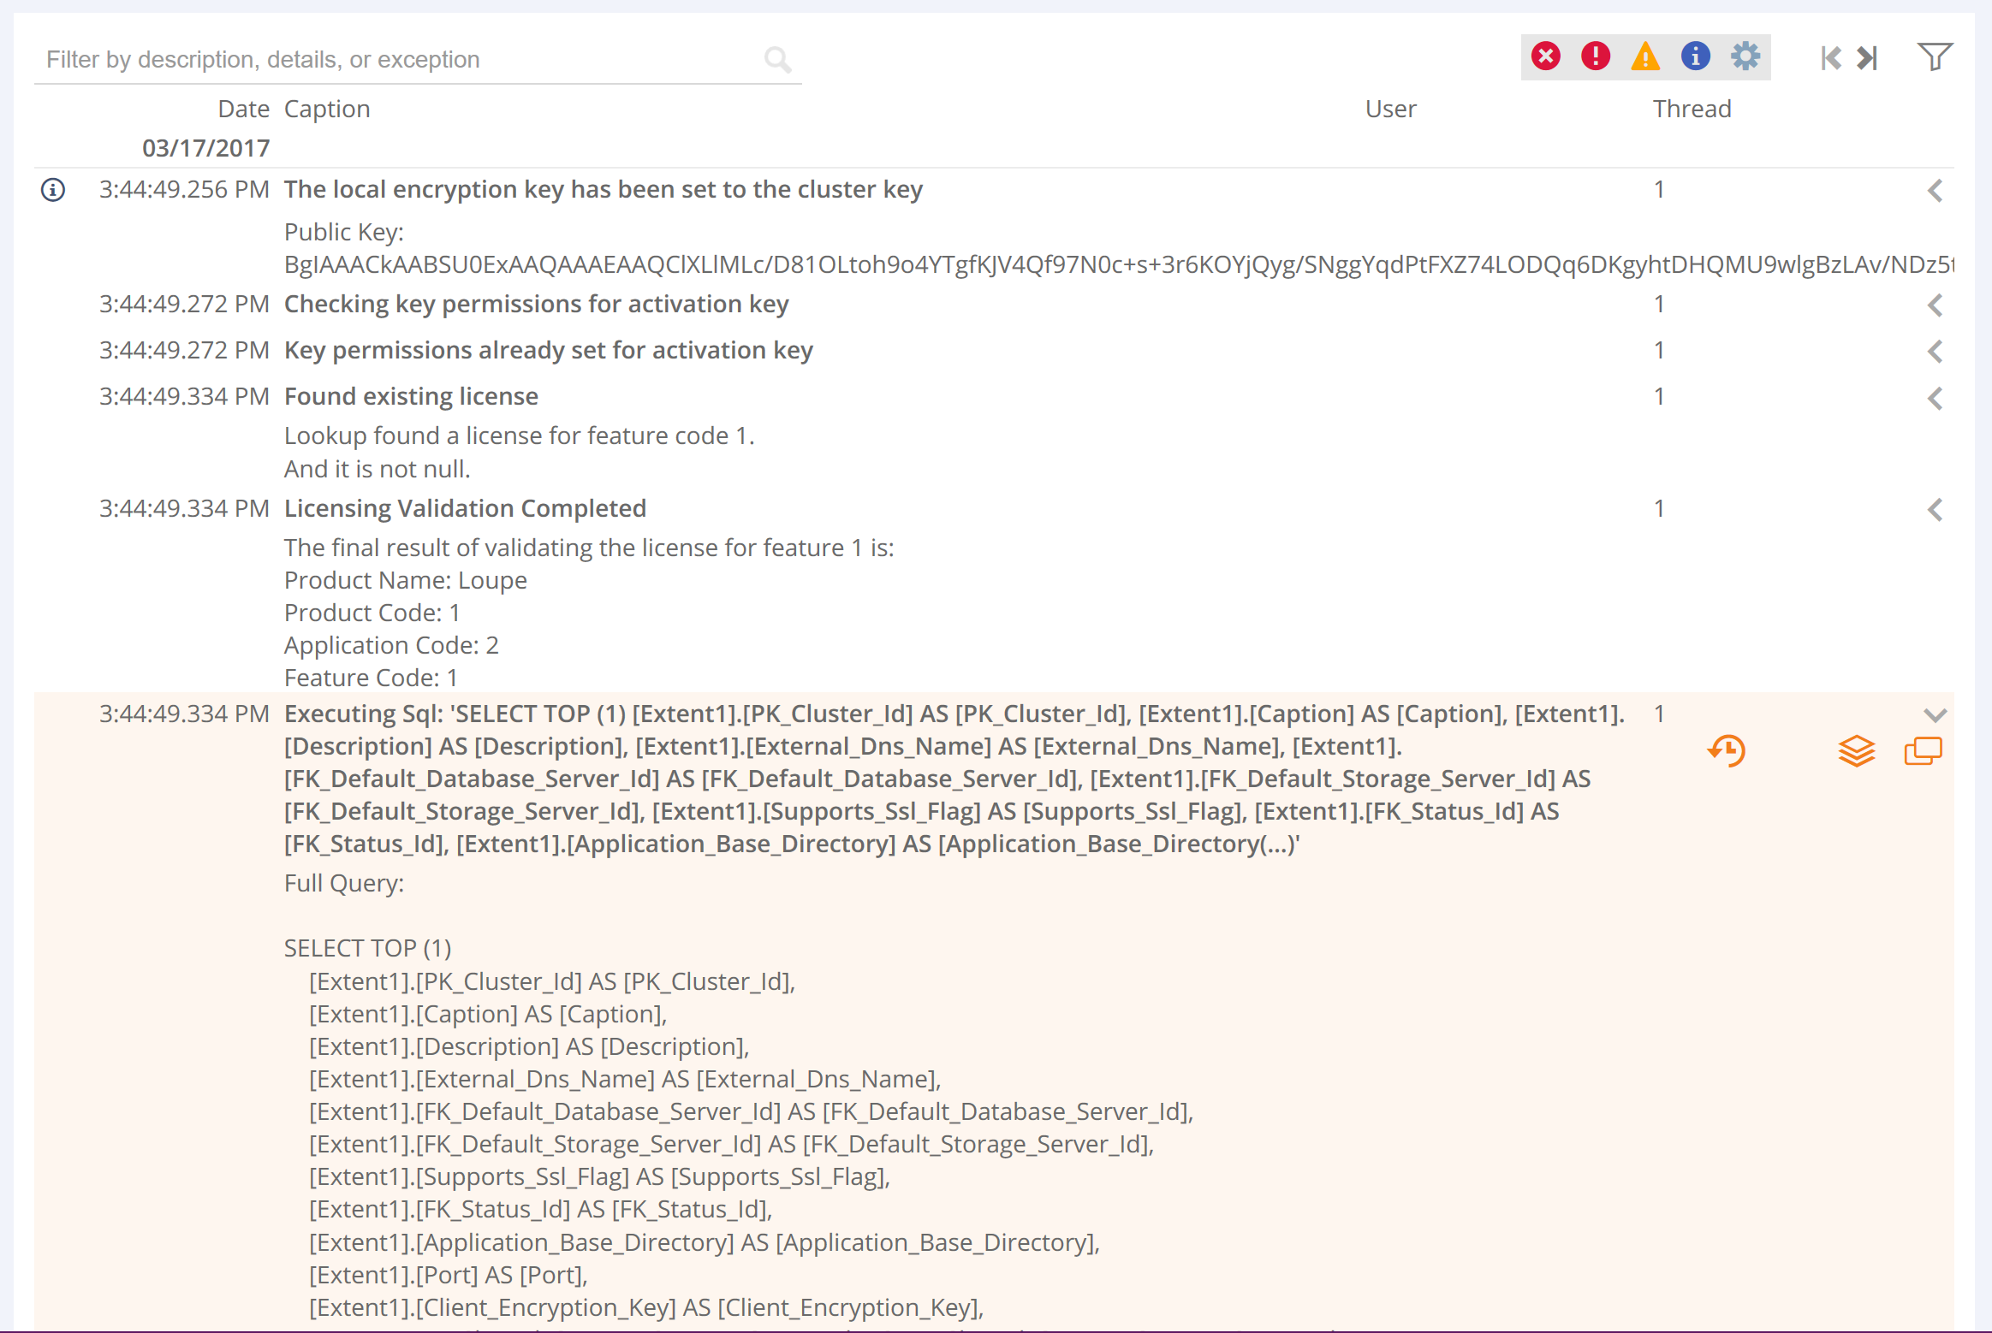Toggle the error severity filter icon

[x=1595, y=57]
